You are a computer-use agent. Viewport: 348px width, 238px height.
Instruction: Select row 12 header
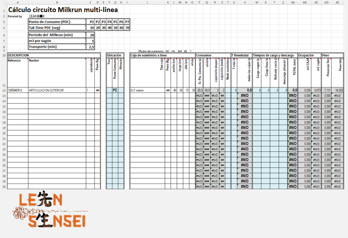[x=3, y=90]
